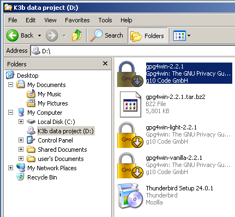Close the Folders pane with X
The height and width of the screenshot is (217, 235).
pyautogui.click(x=105, y=64)
